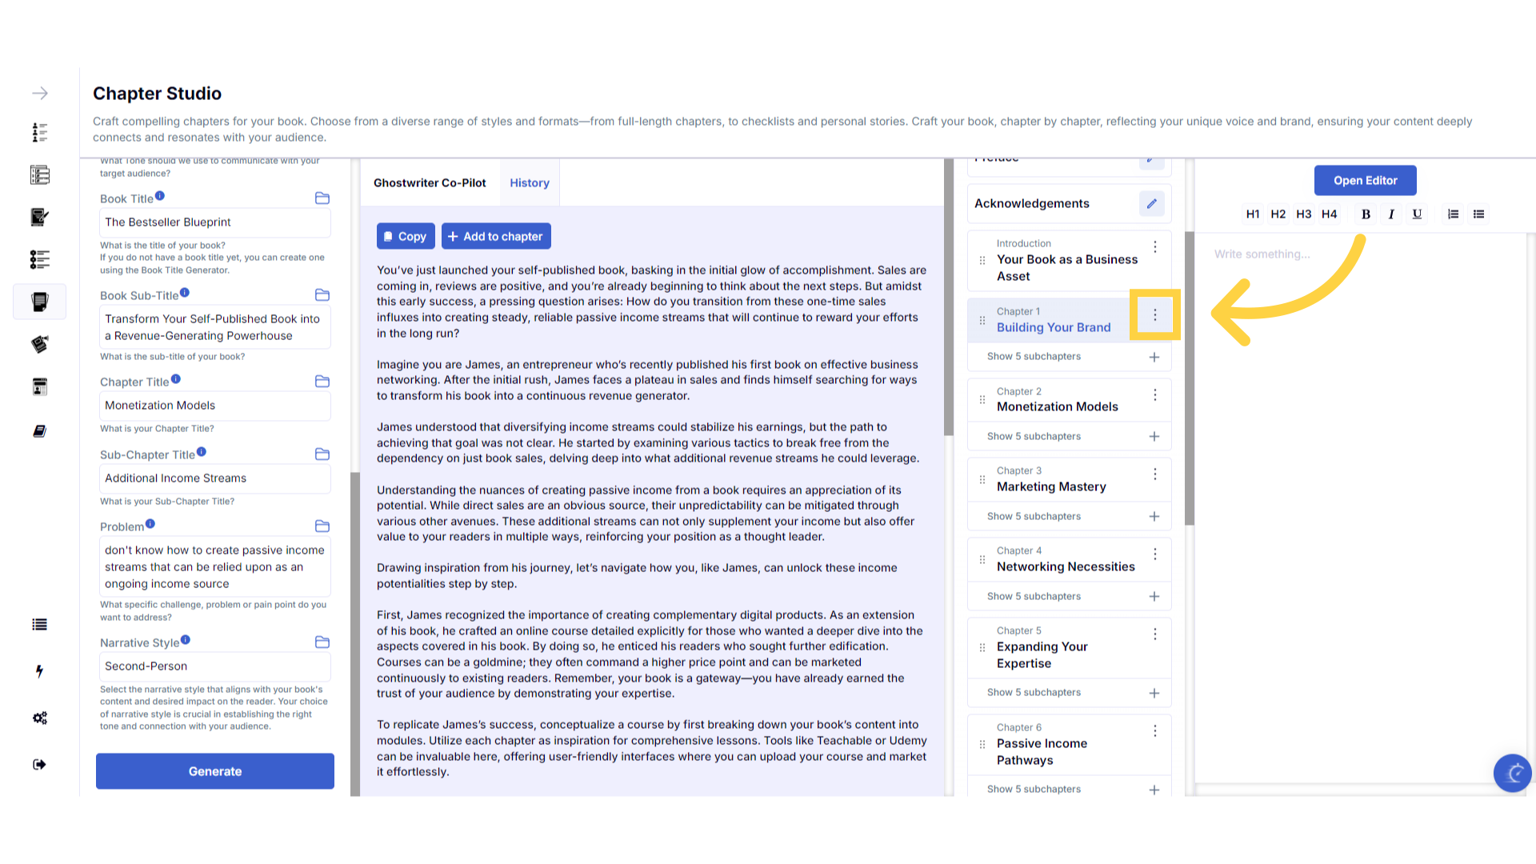Open the folder icon beside Book Title
The width and height of the screenshot is (1536, 864).
[x=322, y=198]
